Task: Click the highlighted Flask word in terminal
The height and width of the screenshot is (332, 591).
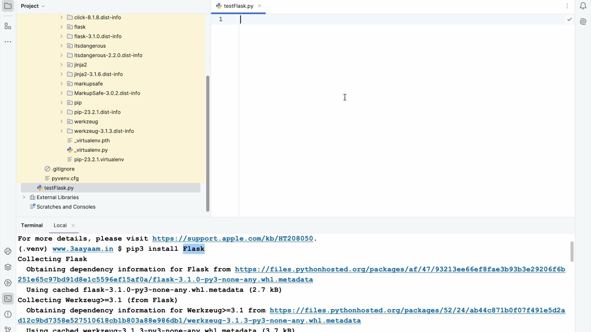Action: point(193,249)
